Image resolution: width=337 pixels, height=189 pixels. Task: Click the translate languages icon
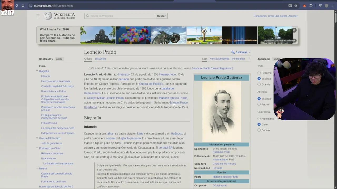coord(233,52)
